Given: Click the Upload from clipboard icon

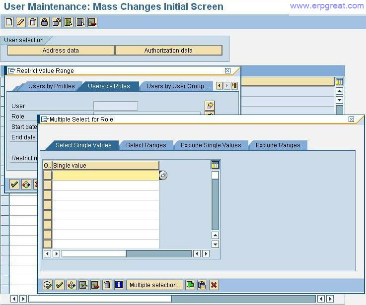Looking at the screenshot, I should click(202, 285).
